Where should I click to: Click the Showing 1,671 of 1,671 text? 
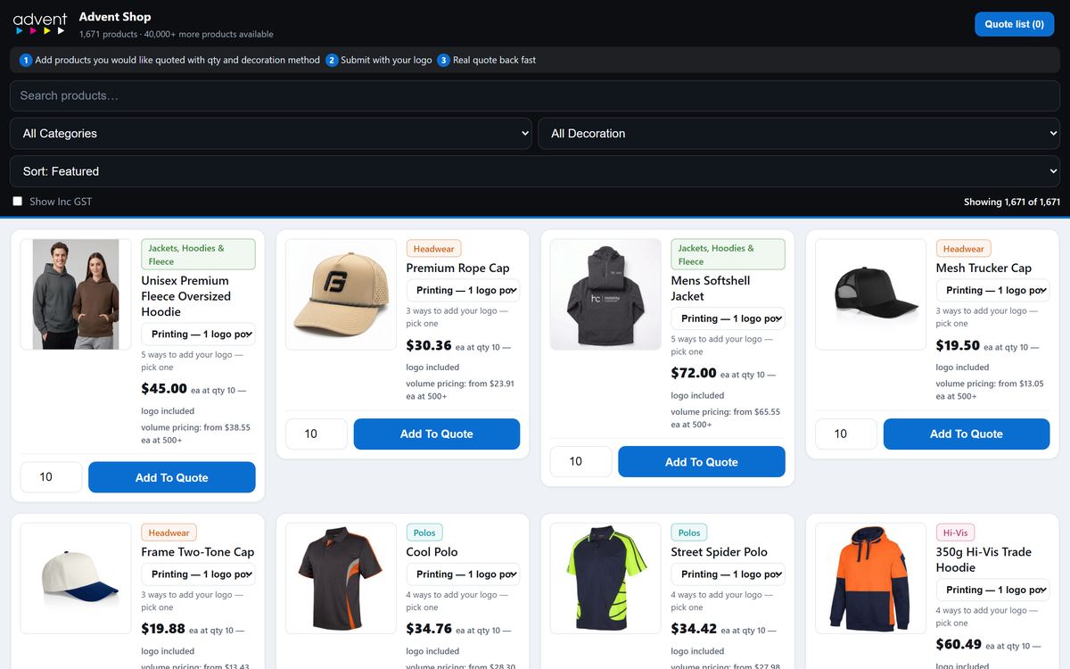point(1012,202)
